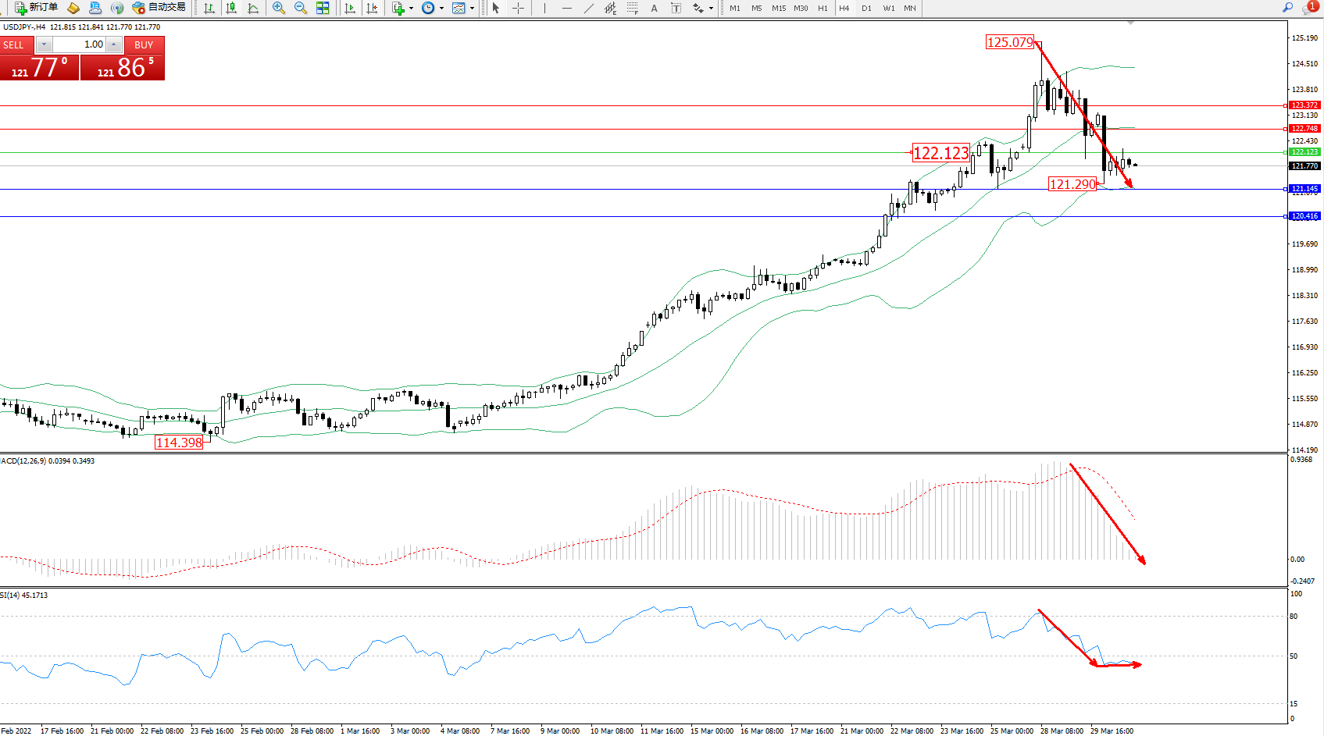Open the indicators list dropdown arrow
The width and height of the screenshot is (1324, 736).
click(411, 8)
